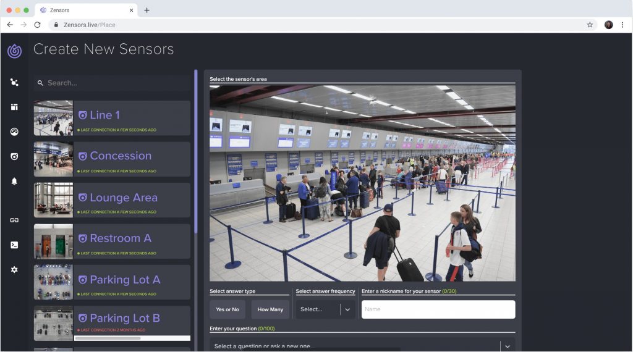Choose the How Many answer type
The image size is (633, 352).
tap(270, 309)
